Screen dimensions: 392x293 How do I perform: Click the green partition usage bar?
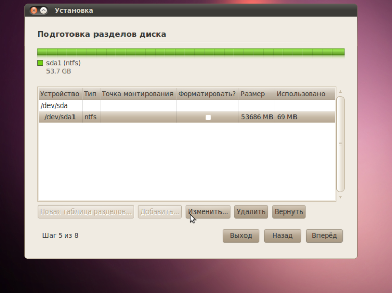(x=190, y=52)
